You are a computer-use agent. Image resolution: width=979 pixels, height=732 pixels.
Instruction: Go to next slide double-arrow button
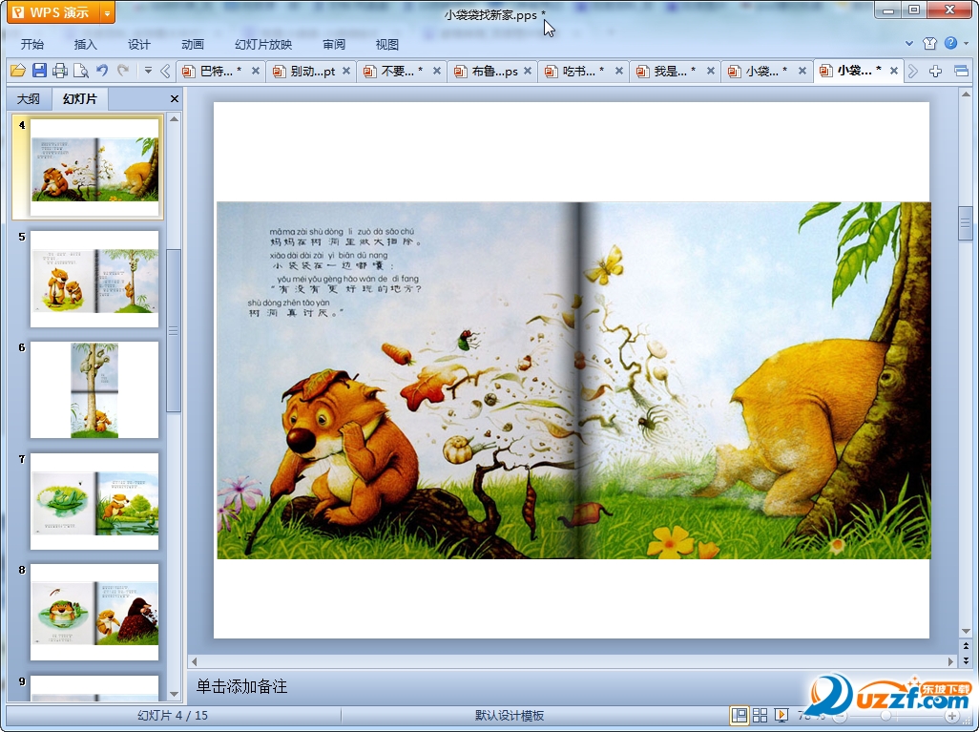pos(966,660)
